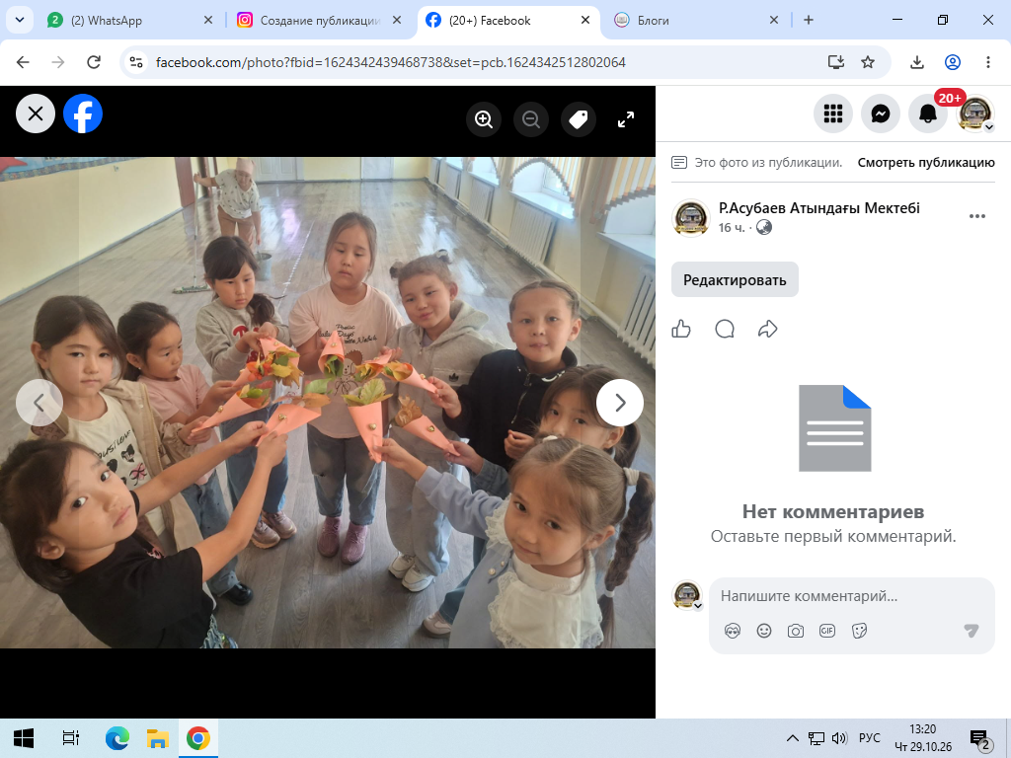Focus the 'Напишите комментарий' field
The width and height of the screenshot is (1011, 758).
click(851, 596)
